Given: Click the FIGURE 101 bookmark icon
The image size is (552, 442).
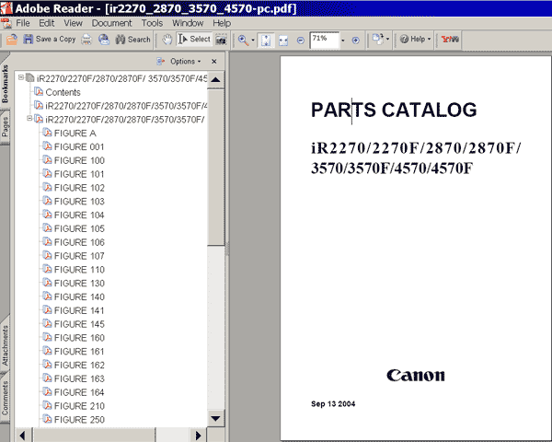Looking at the screenshot, I should [x=47, y=173].
